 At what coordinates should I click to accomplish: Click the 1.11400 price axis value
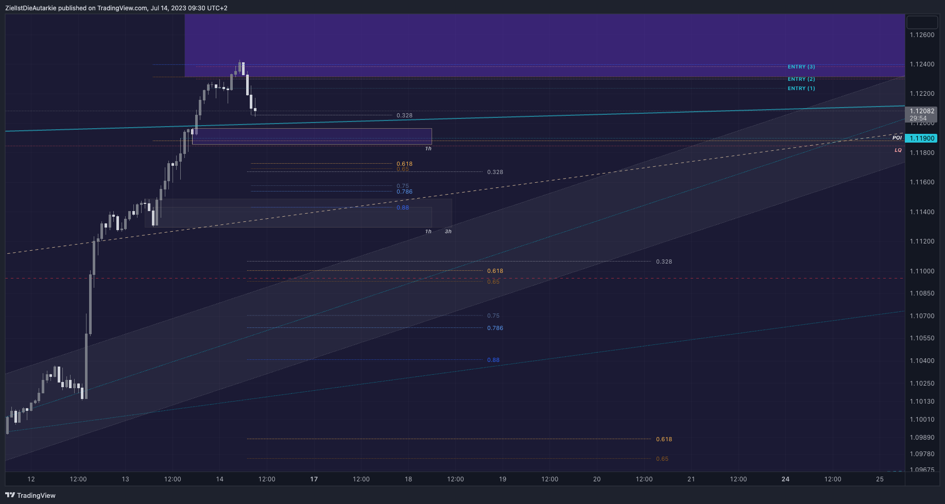point(922,212)
